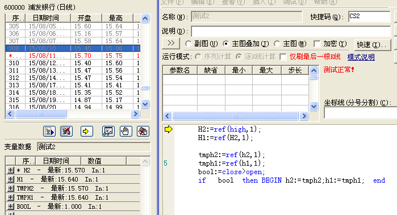Viewport: 397px width, 215px height.
Task: Click the parameter table horizontal scrollbar thumb
Action: coord(235,116)
